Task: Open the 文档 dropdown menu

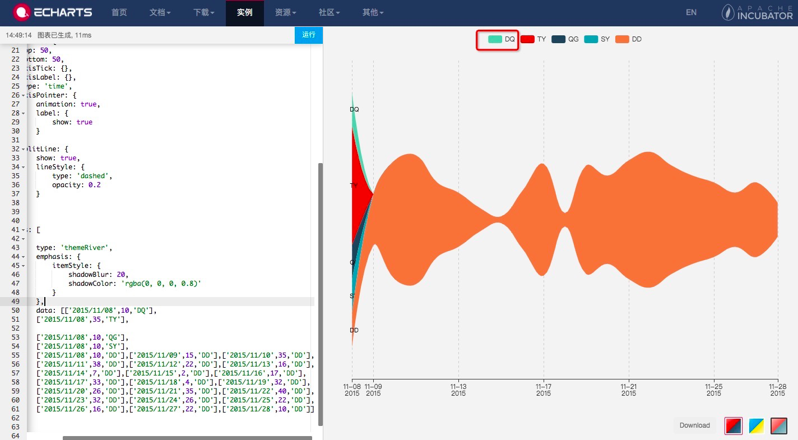Action: tap(160, 12)
